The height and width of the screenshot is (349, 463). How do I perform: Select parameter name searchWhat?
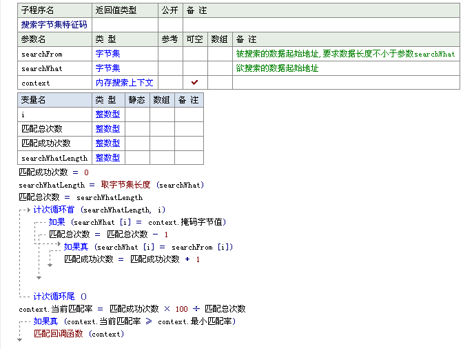41,68
